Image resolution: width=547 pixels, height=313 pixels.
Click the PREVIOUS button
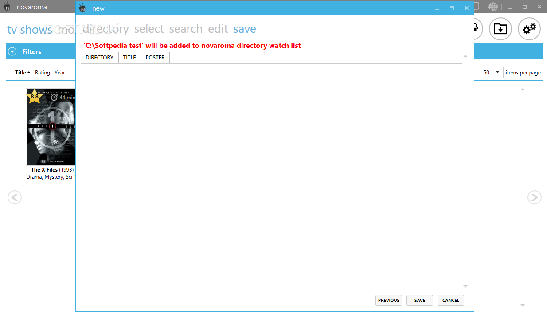pyautogui.click(x=389, y=301)
